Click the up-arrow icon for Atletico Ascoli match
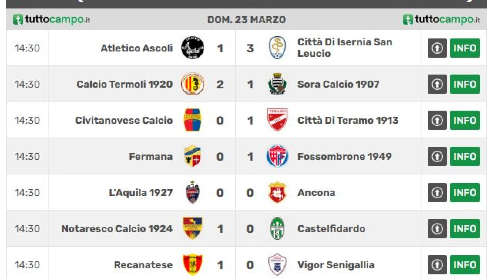Viewport: 497px width, 279px height. [x=437, y=48]
